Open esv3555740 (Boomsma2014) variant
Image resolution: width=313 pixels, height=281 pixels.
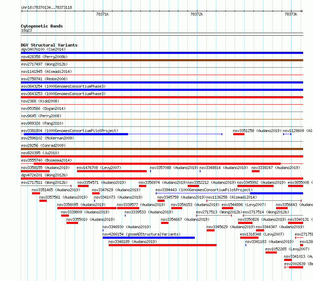46,160
